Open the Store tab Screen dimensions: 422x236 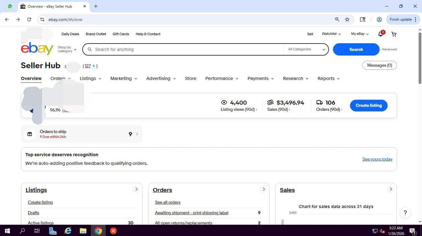190,78
